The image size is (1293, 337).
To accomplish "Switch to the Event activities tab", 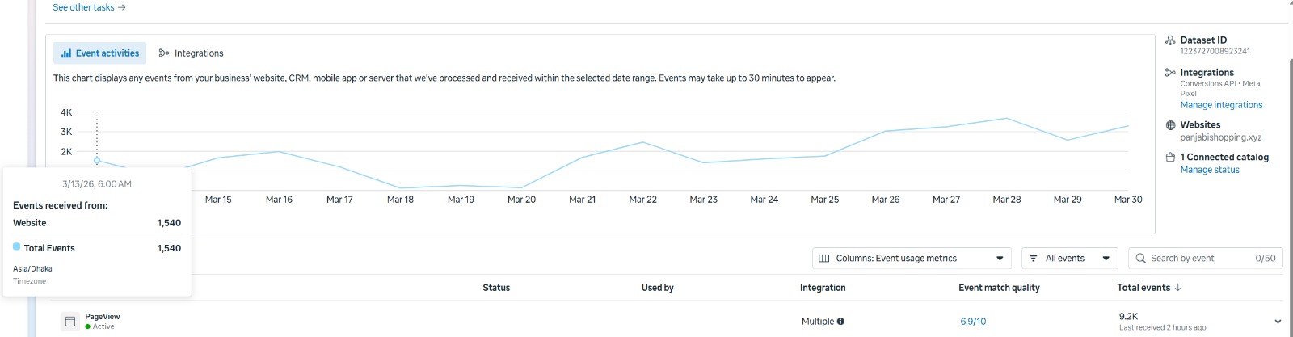I will [x=100, y=53].
